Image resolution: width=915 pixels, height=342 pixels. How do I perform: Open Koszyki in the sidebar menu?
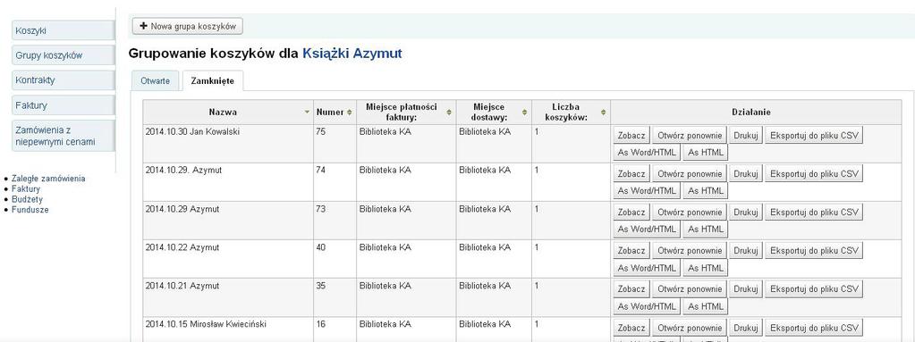coord(63,30)
